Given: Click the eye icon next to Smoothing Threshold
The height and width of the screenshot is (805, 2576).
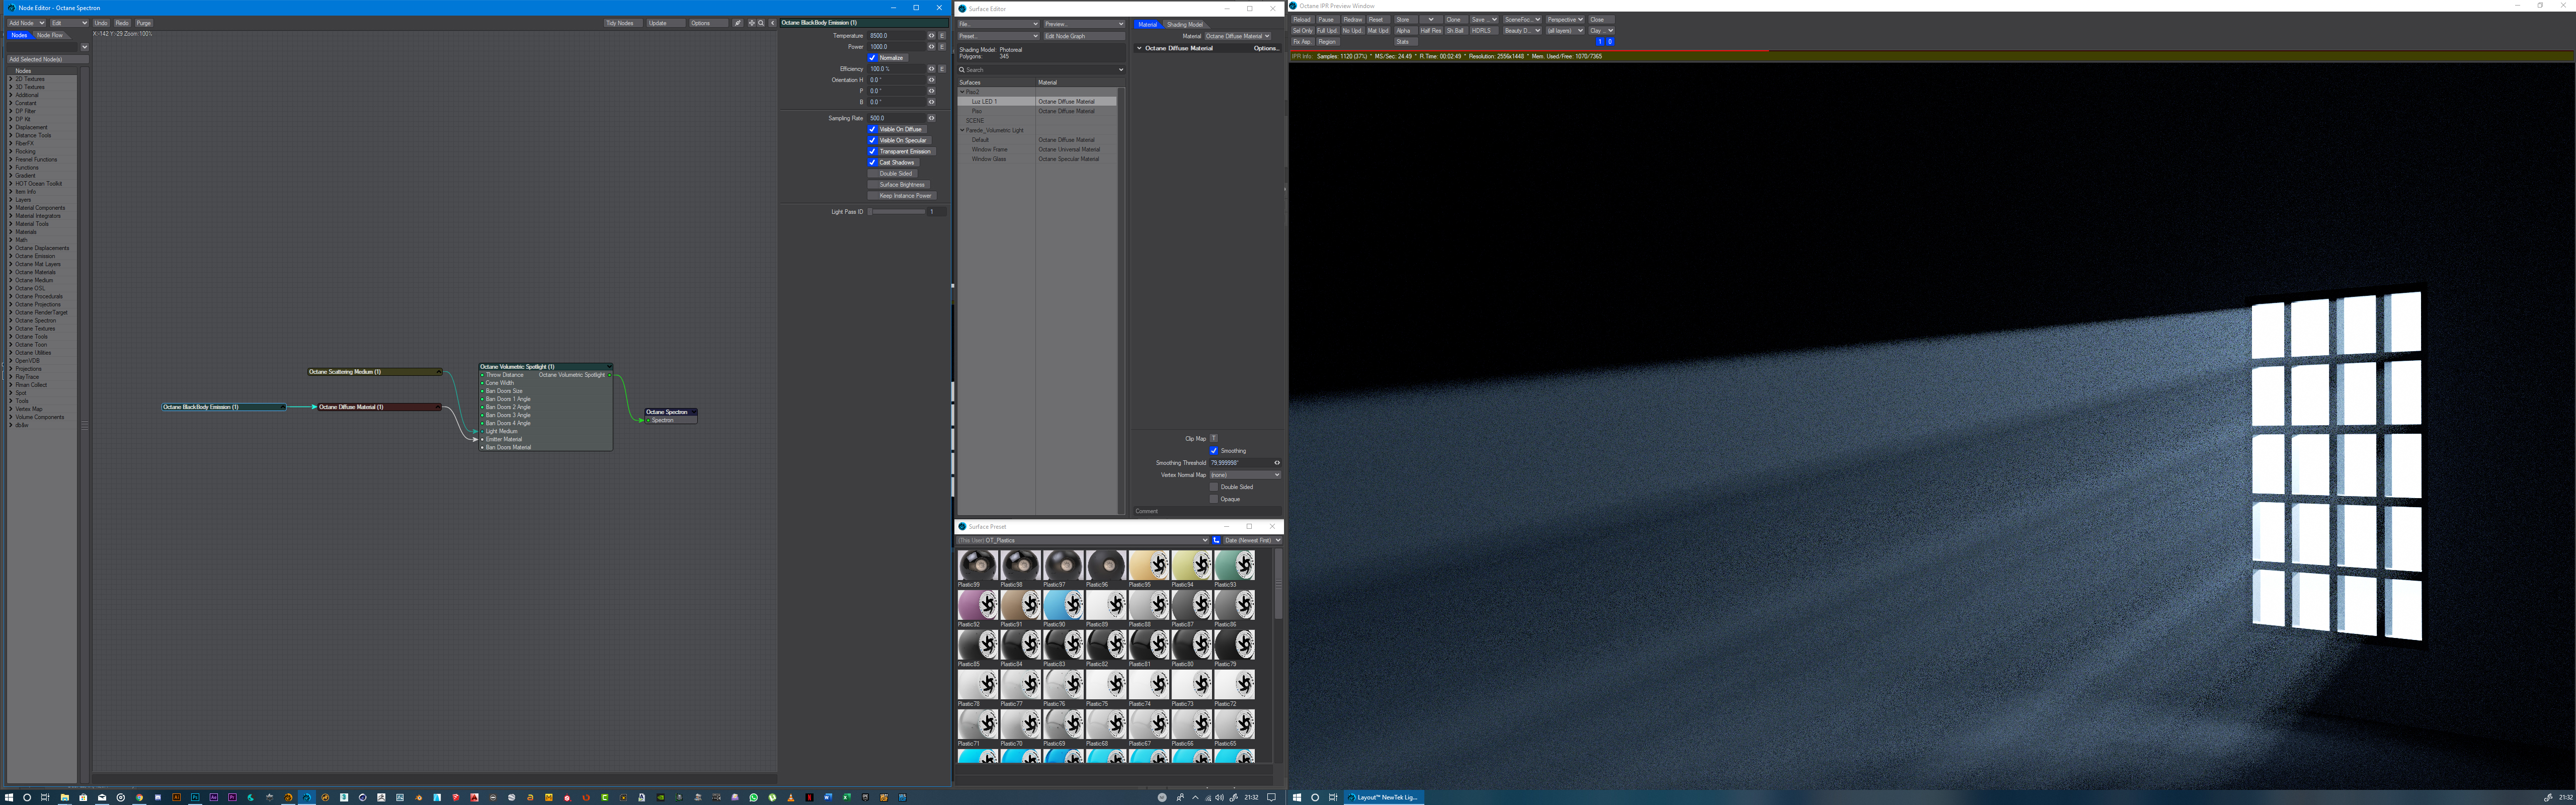Looking at the screenshot, I should point(1276,463).
